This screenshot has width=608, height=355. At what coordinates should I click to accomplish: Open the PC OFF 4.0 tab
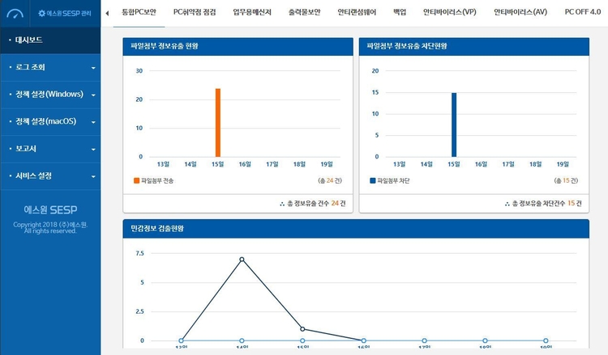pyautogui.click(x=582, y=12)
